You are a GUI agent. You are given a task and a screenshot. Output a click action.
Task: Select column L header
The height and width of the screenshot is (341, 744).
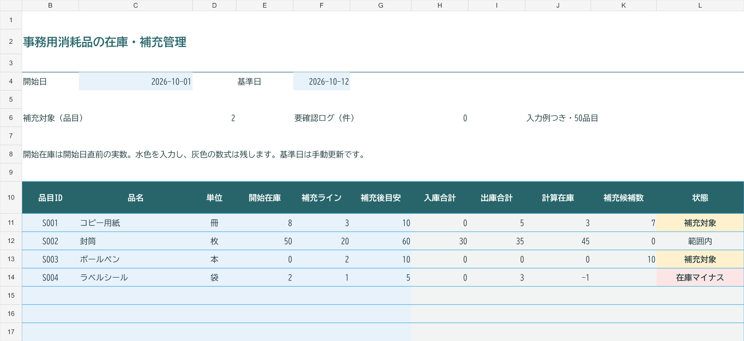(x=700, y=5)
